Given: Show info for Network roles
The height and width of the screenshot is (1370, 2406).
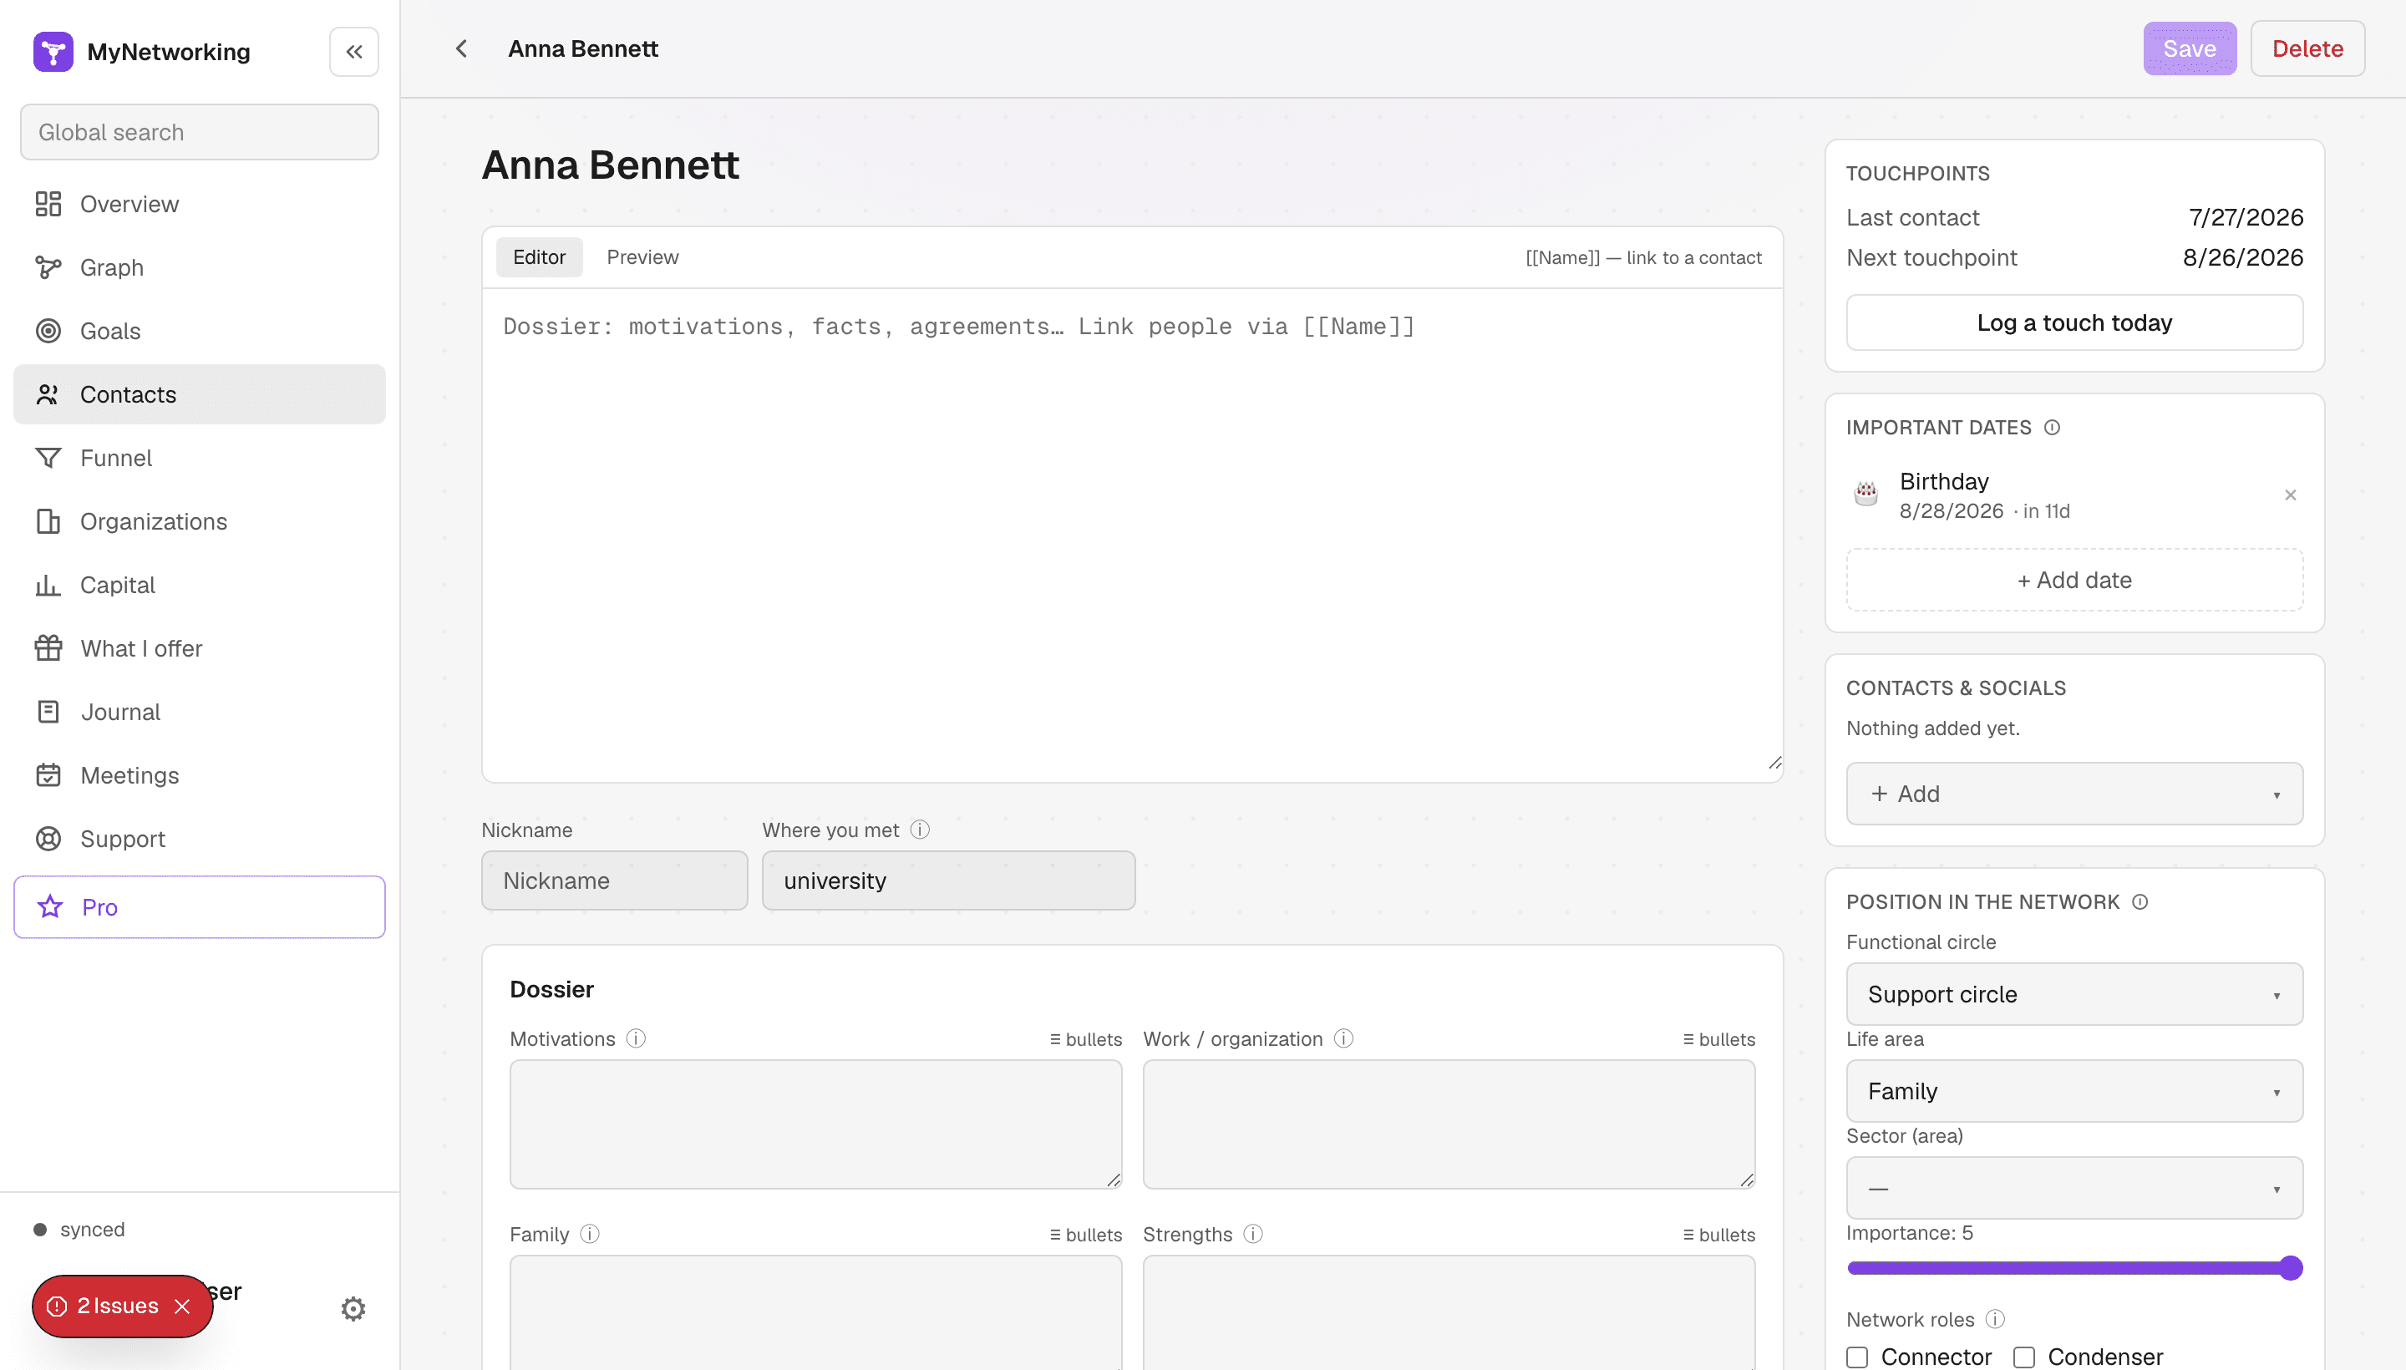Looking at the screenshot, I should tap(1995, 1319).
